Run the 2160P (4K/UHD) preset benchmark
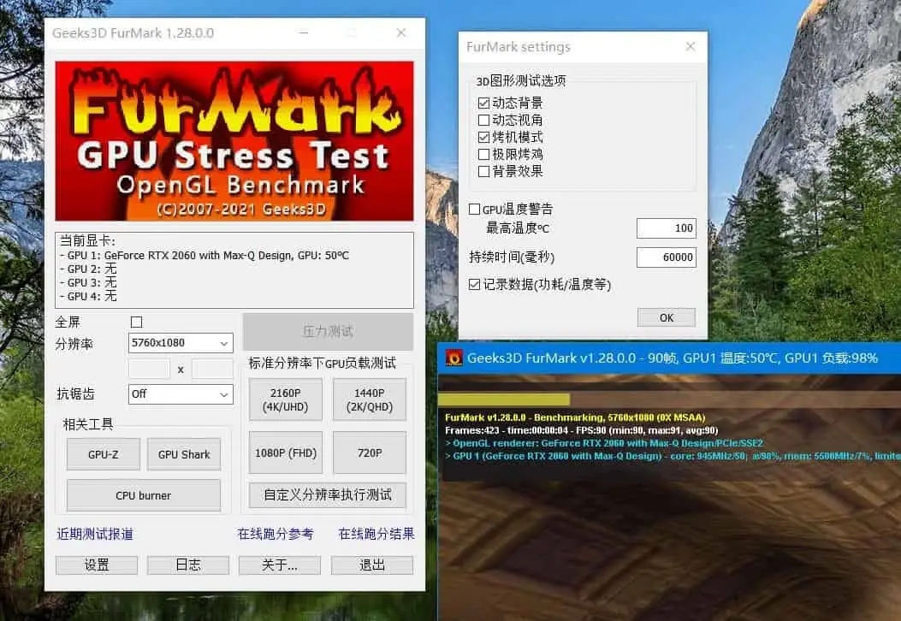The height and width of the screenshot is (621, 901). (x=285, y=399)
